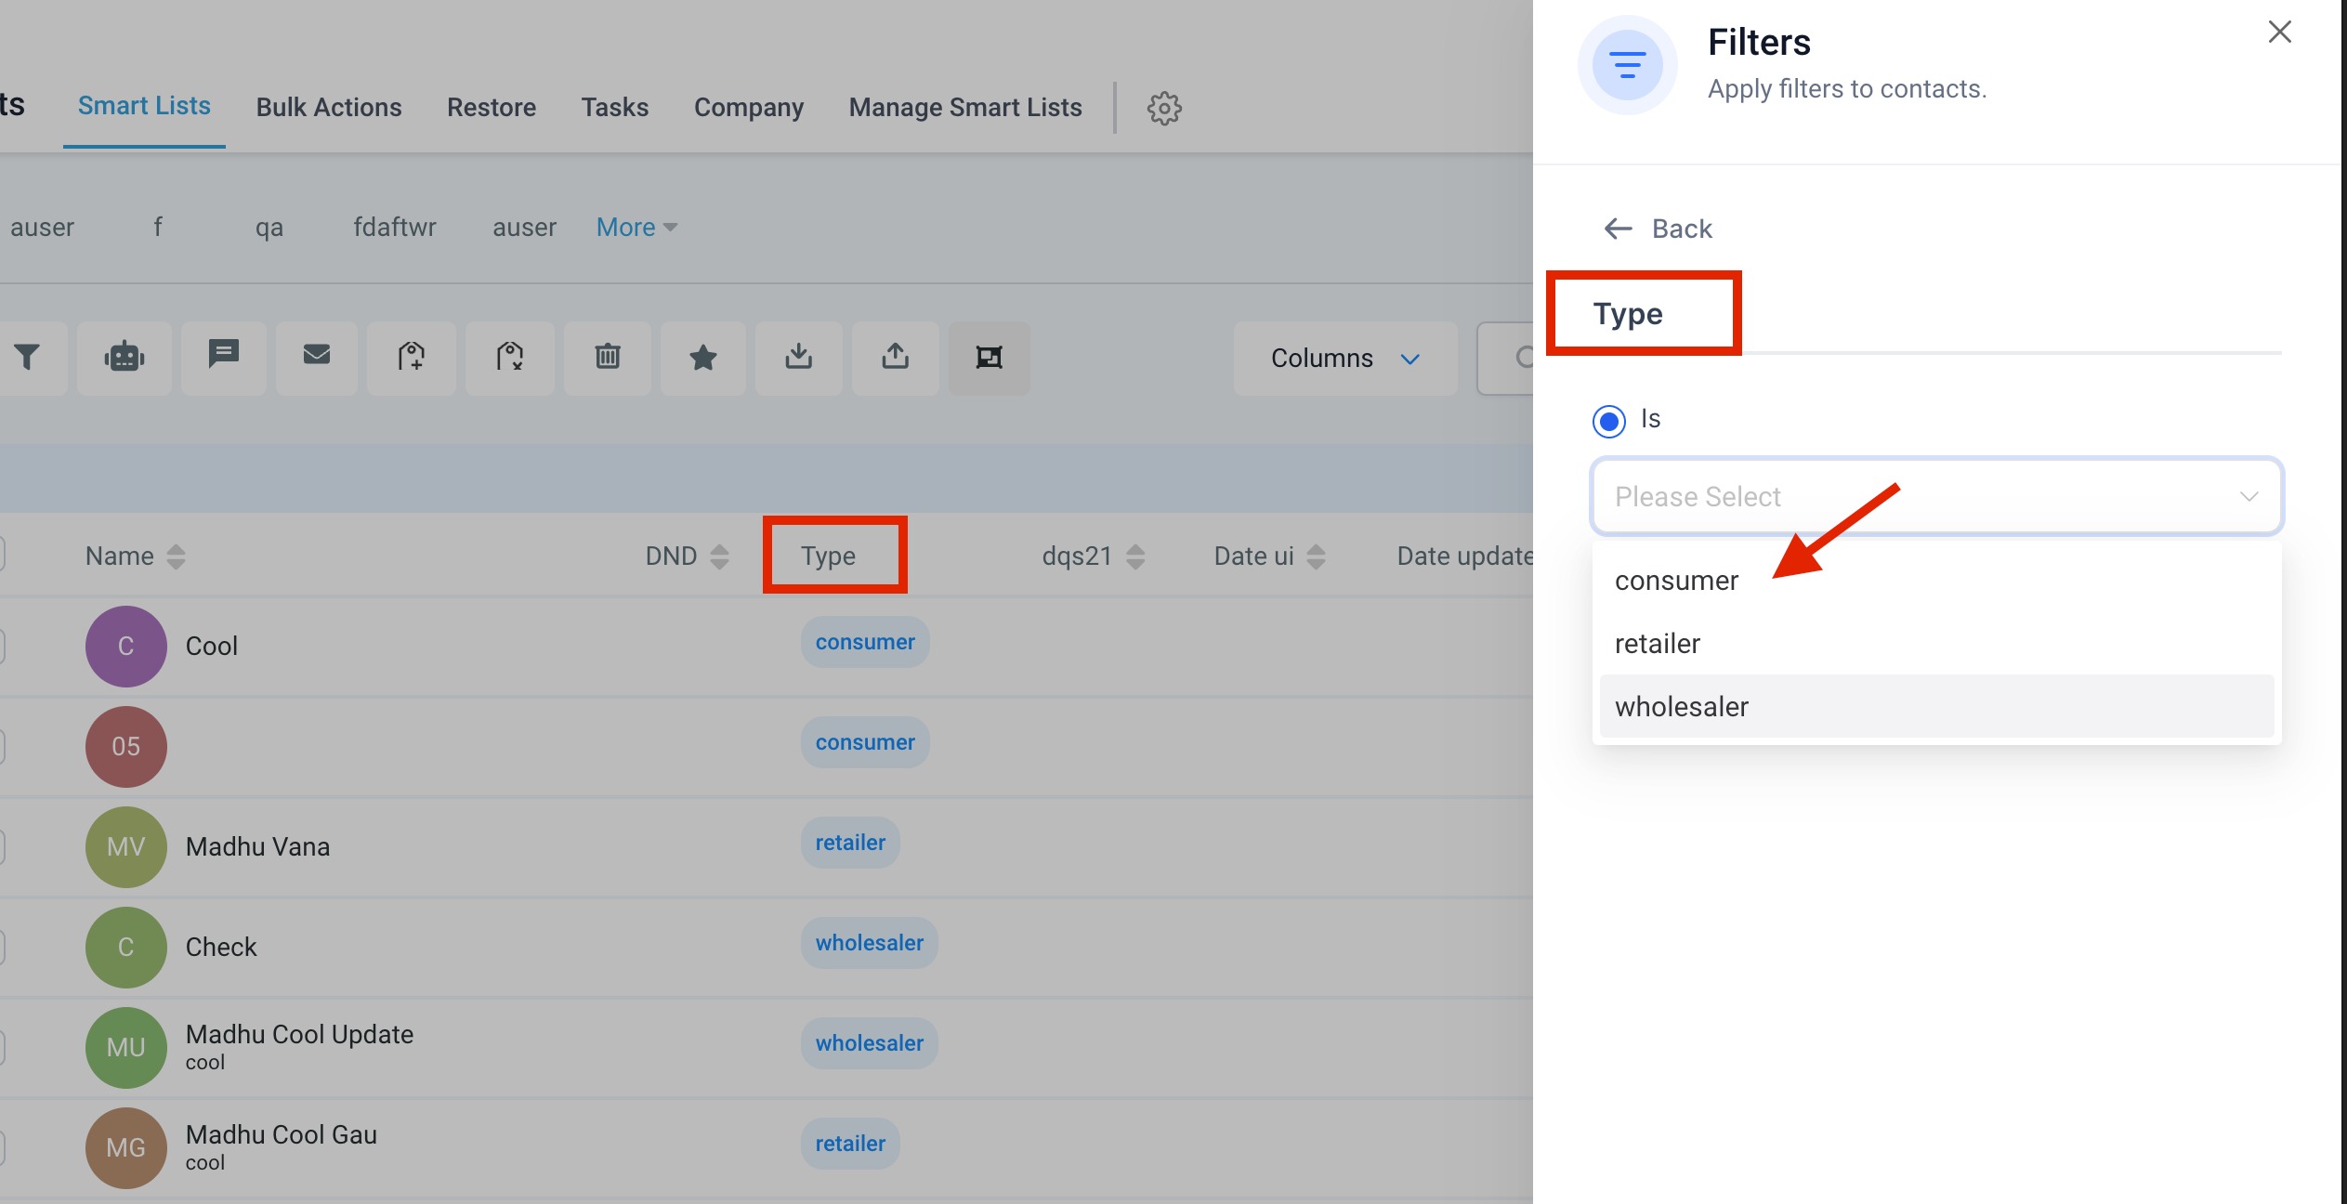Screen dimensions: 2347x1204
Task: Click the export upload icon
Action: click(x=896, y=357)
